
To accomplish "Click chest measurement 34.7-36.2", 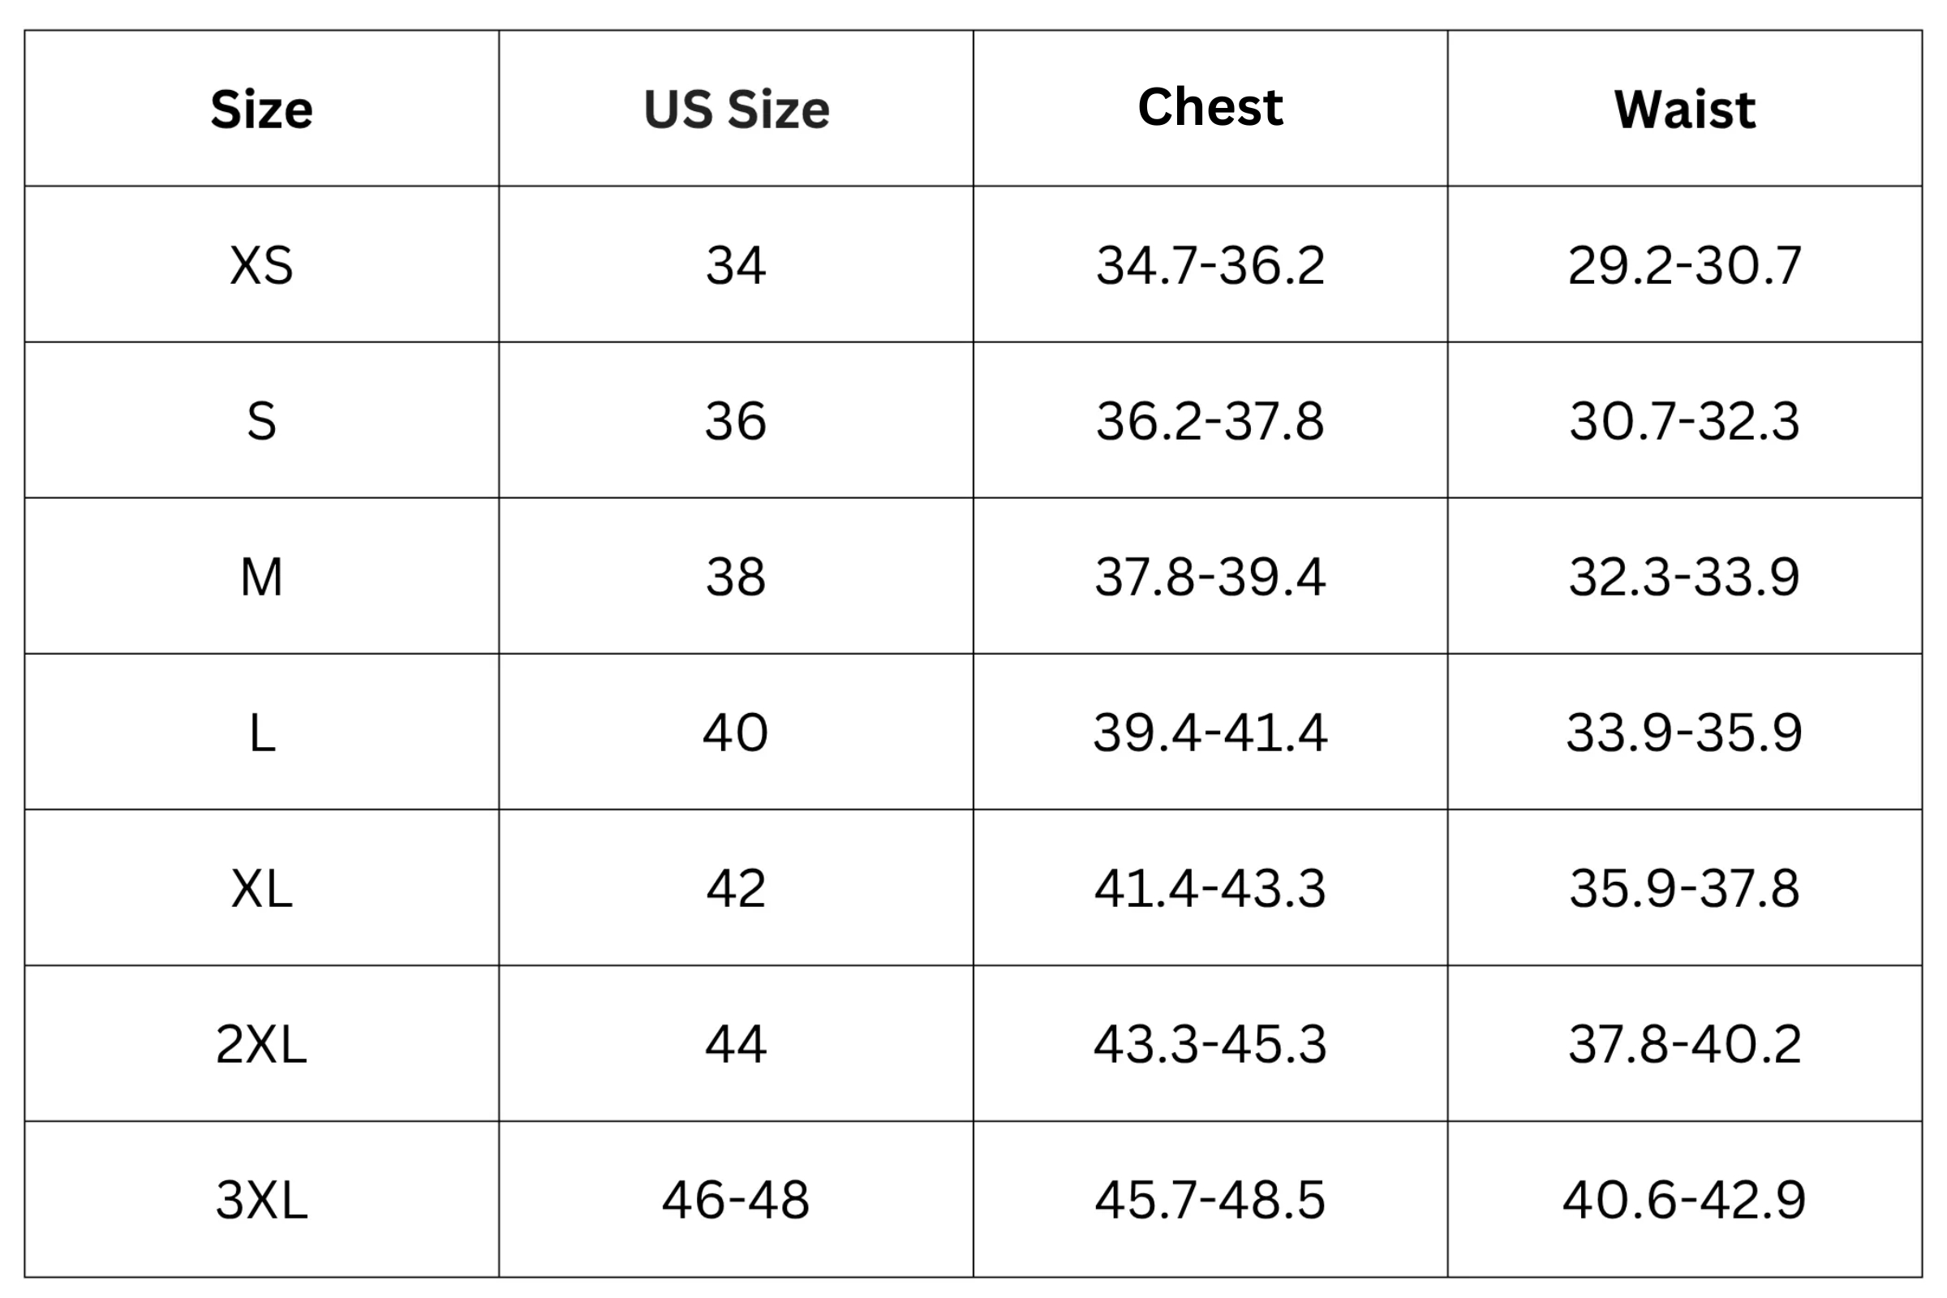I will pos(1210,266).
